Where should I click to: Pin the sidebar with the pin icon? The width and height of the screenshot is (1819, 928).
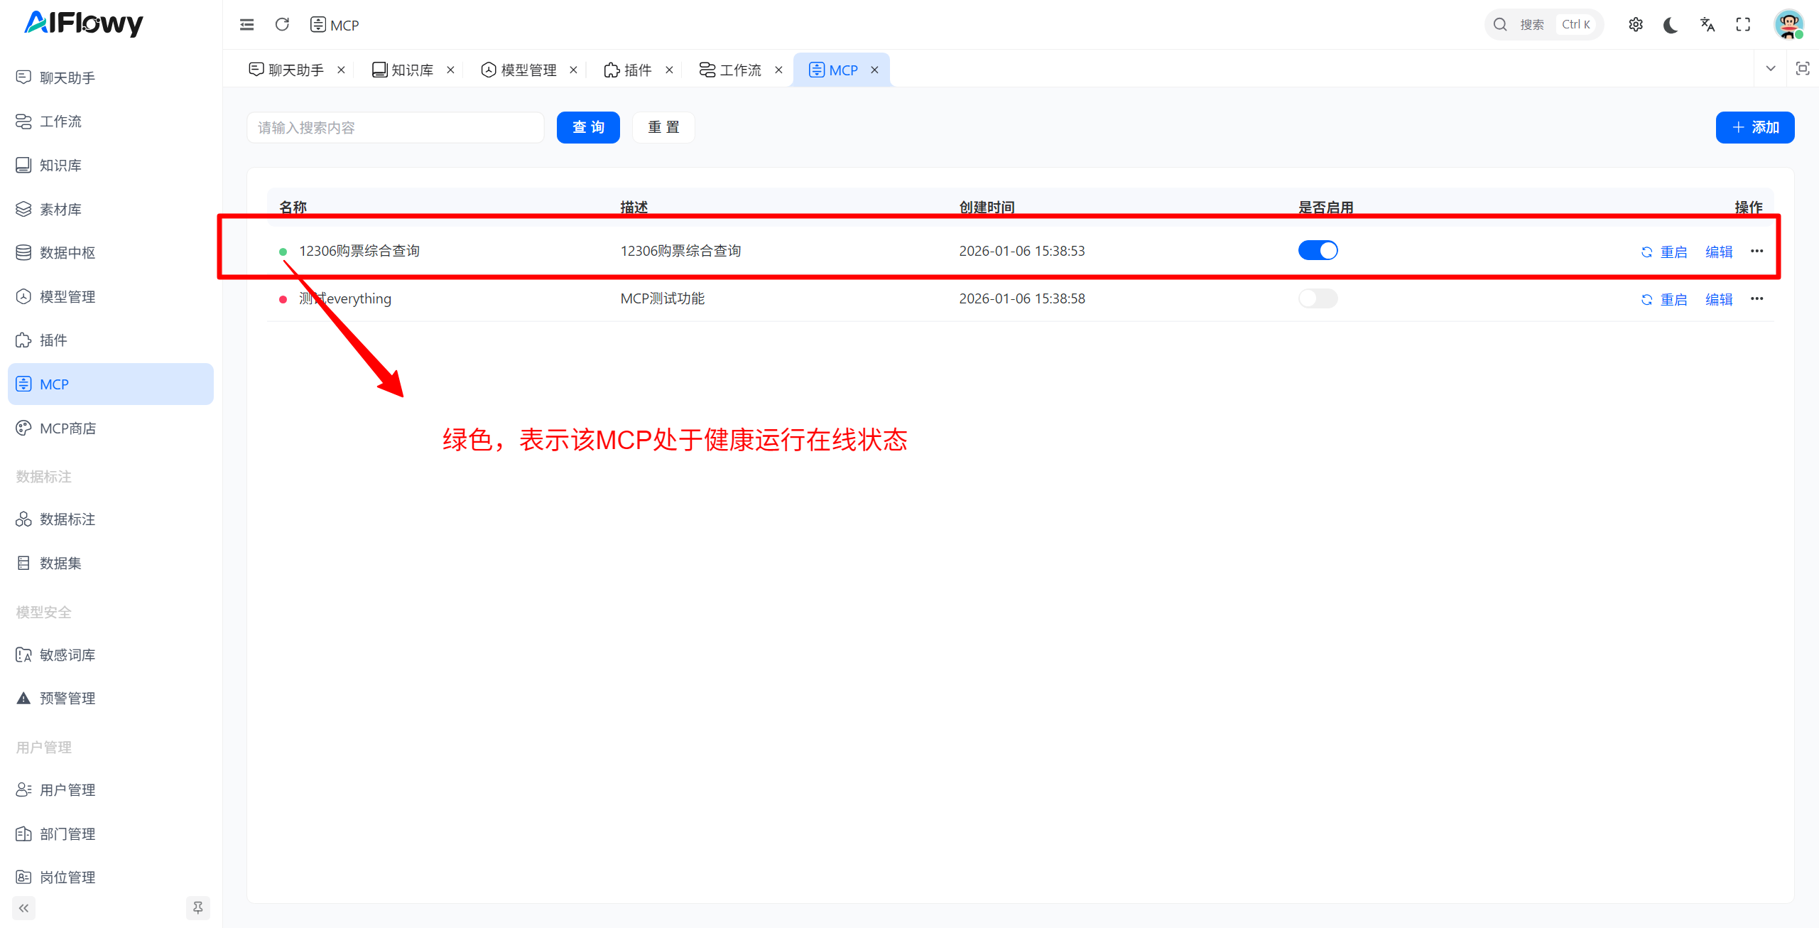[197, 907]
